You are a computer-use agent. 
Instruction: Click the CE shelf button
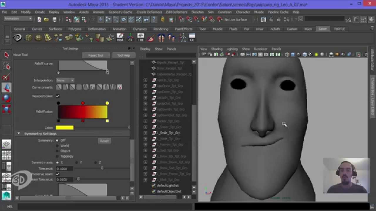(x=192, y=38)
